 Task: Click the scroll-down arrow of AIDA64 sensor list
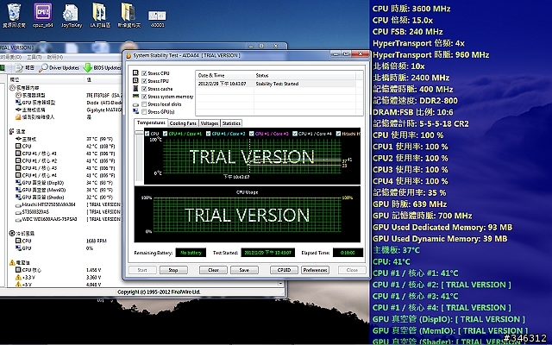point(280,284)
